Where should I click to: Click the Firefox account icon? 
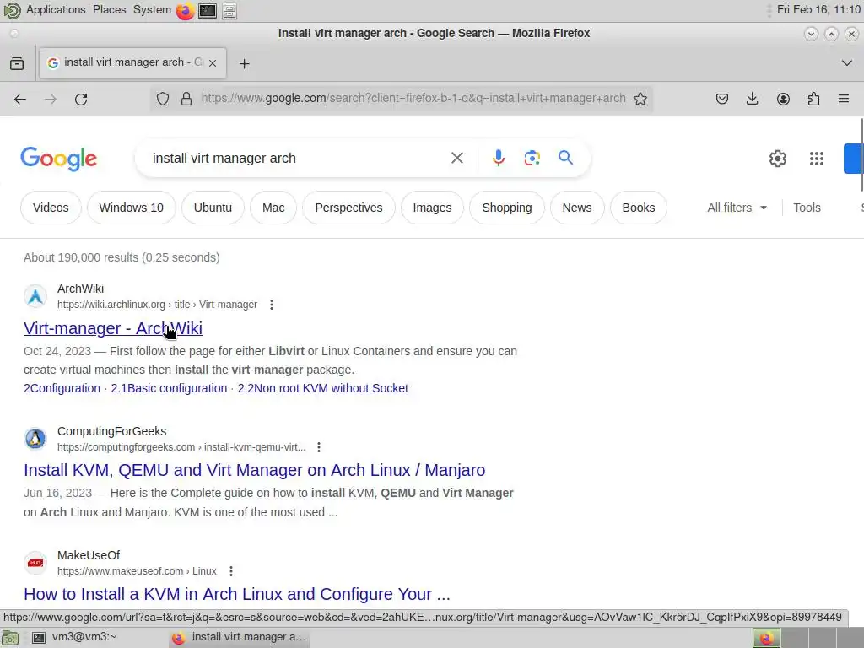click(x=783, y=100)
